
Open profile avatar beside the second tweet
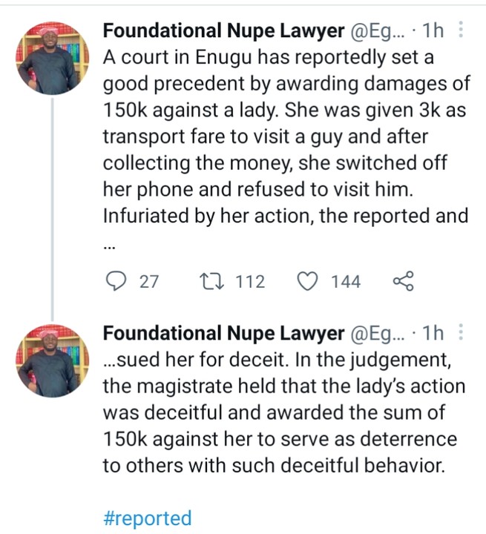(x=51, y=359)
